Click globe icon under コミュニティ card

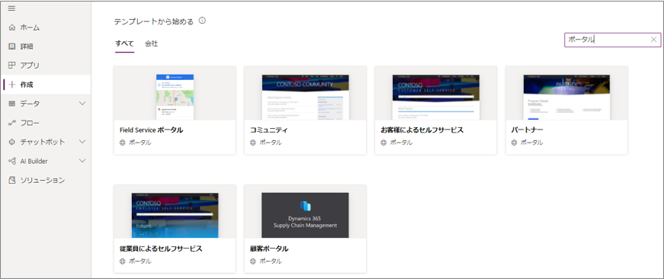(253, 143)
